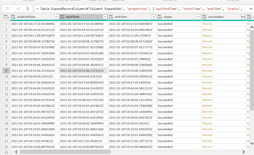
Task: Select the endTime column header
Action: tap(130, 17)
